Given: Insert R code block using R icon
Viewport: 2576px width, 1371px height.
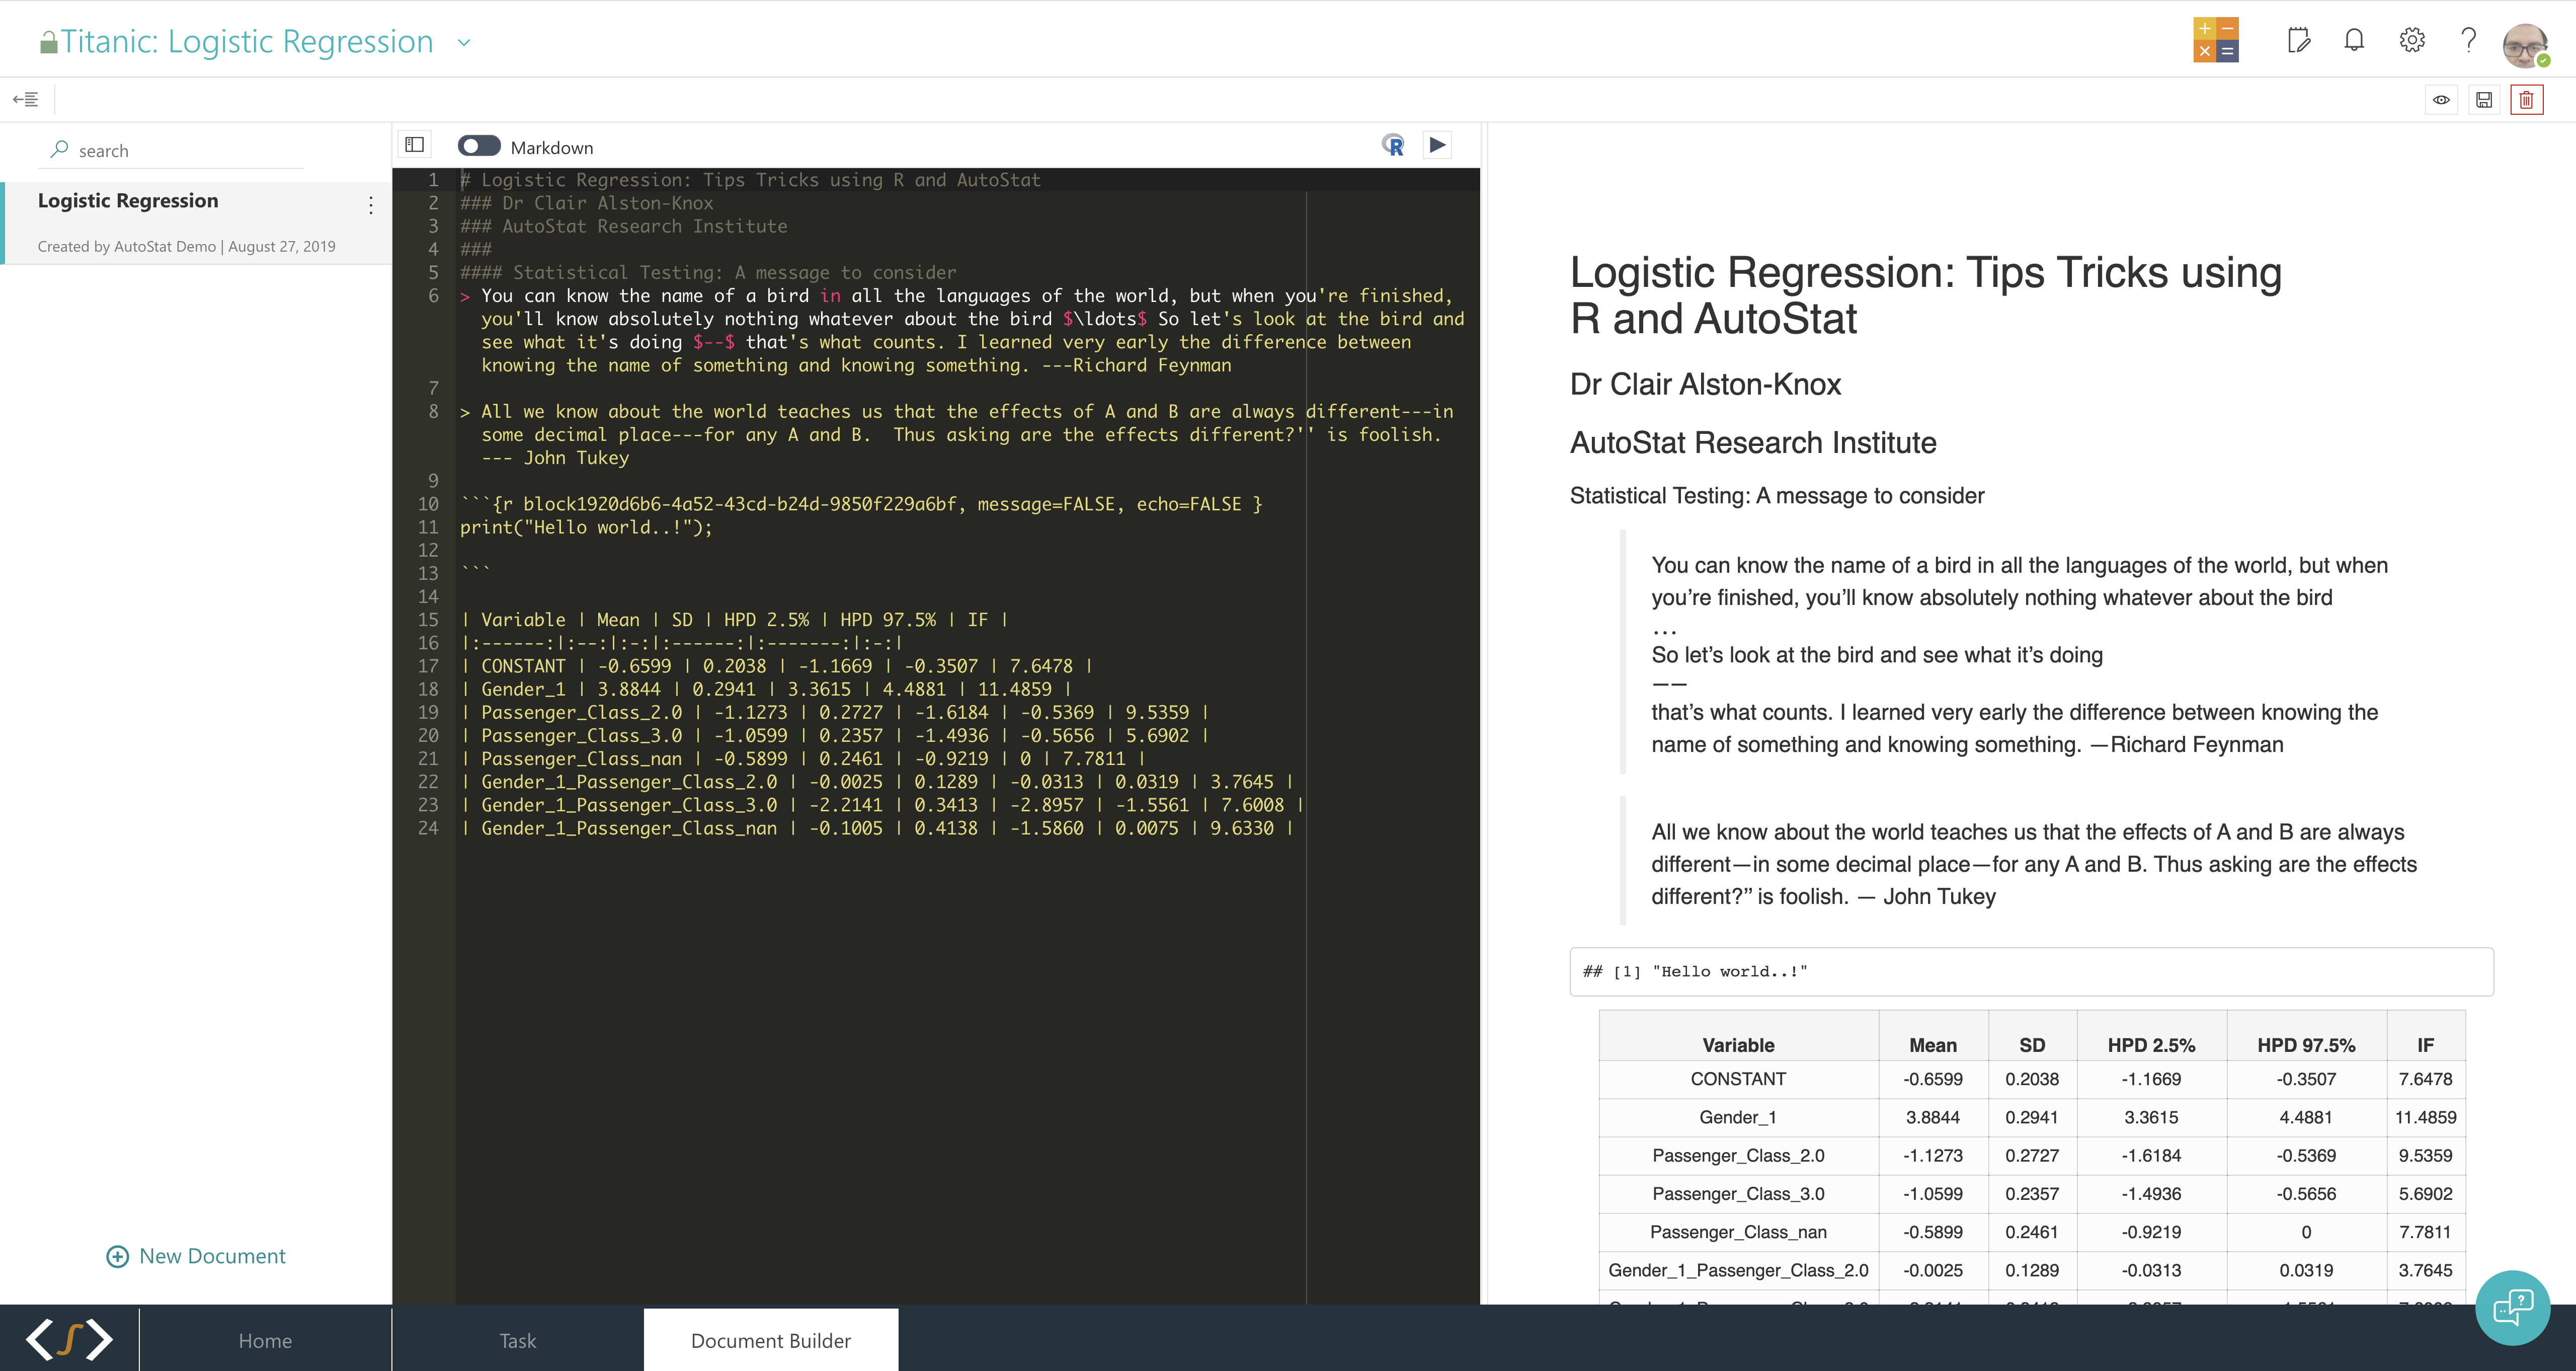Looking at the screenshot, I should point(1393,146).
